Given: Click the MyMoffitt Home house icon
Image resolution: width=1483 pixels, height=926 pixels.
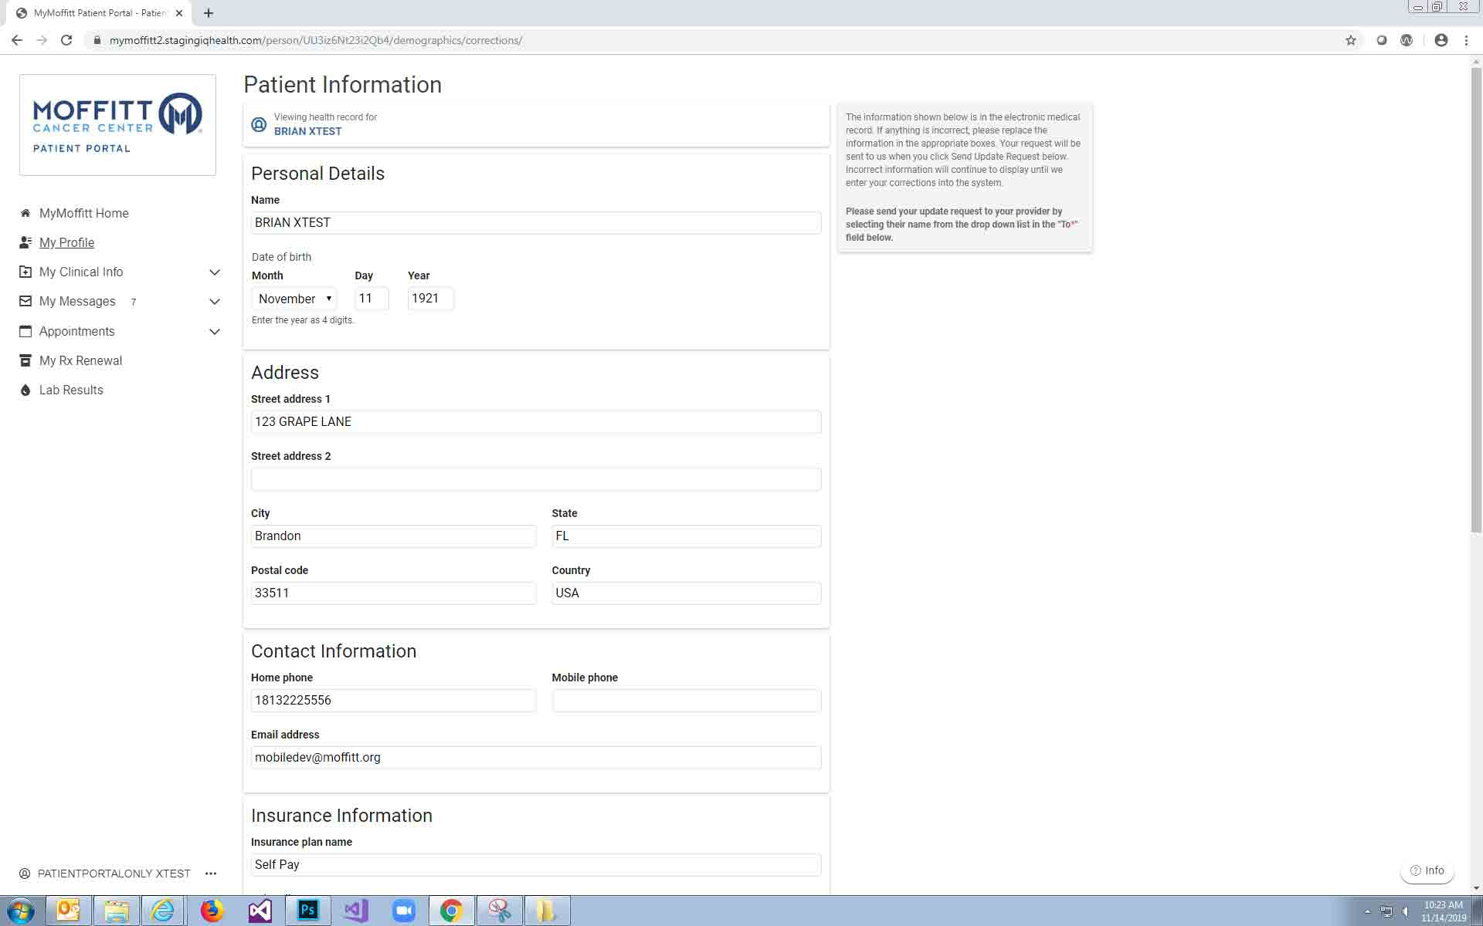Looking at the screenshot, I should pyautogui.click(x=25, y=213).
